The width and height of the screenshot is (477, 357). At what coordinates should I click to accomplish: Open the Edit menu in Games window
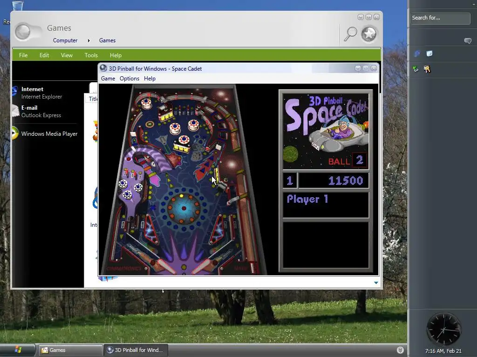tap(44, 55)
